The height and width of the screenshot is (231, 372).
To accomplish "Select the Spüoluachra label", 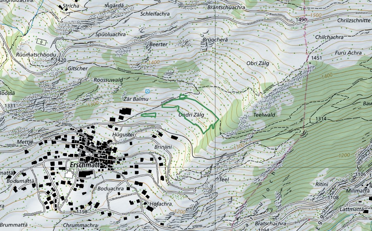I will click(110, 35).
